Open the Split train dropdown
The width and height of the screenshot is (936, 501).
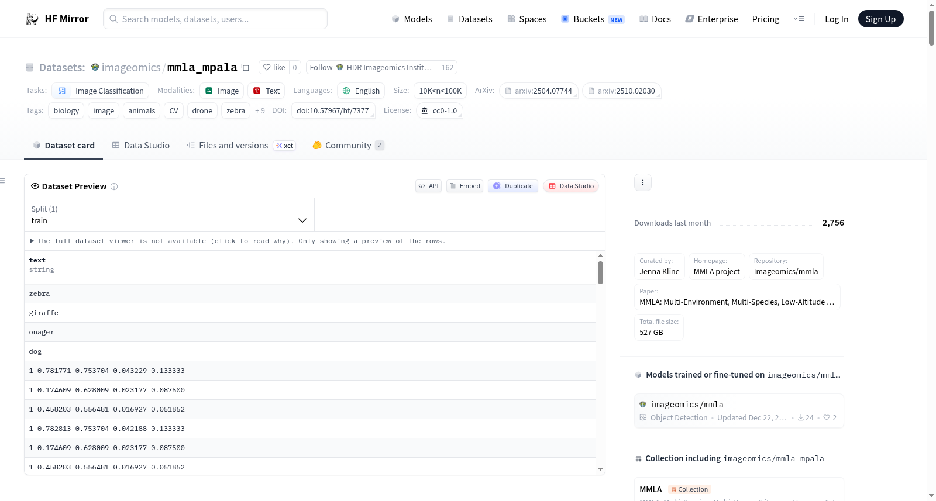click(x=169, y=215)
